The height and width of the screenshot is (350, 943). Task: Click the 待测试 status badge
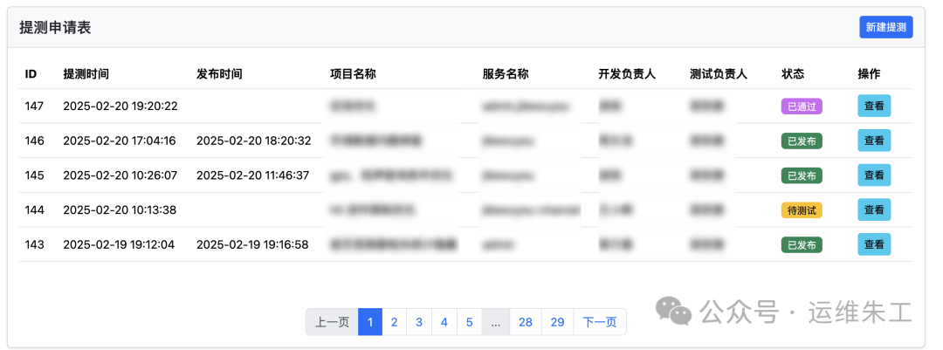click(x=802, y=210)
